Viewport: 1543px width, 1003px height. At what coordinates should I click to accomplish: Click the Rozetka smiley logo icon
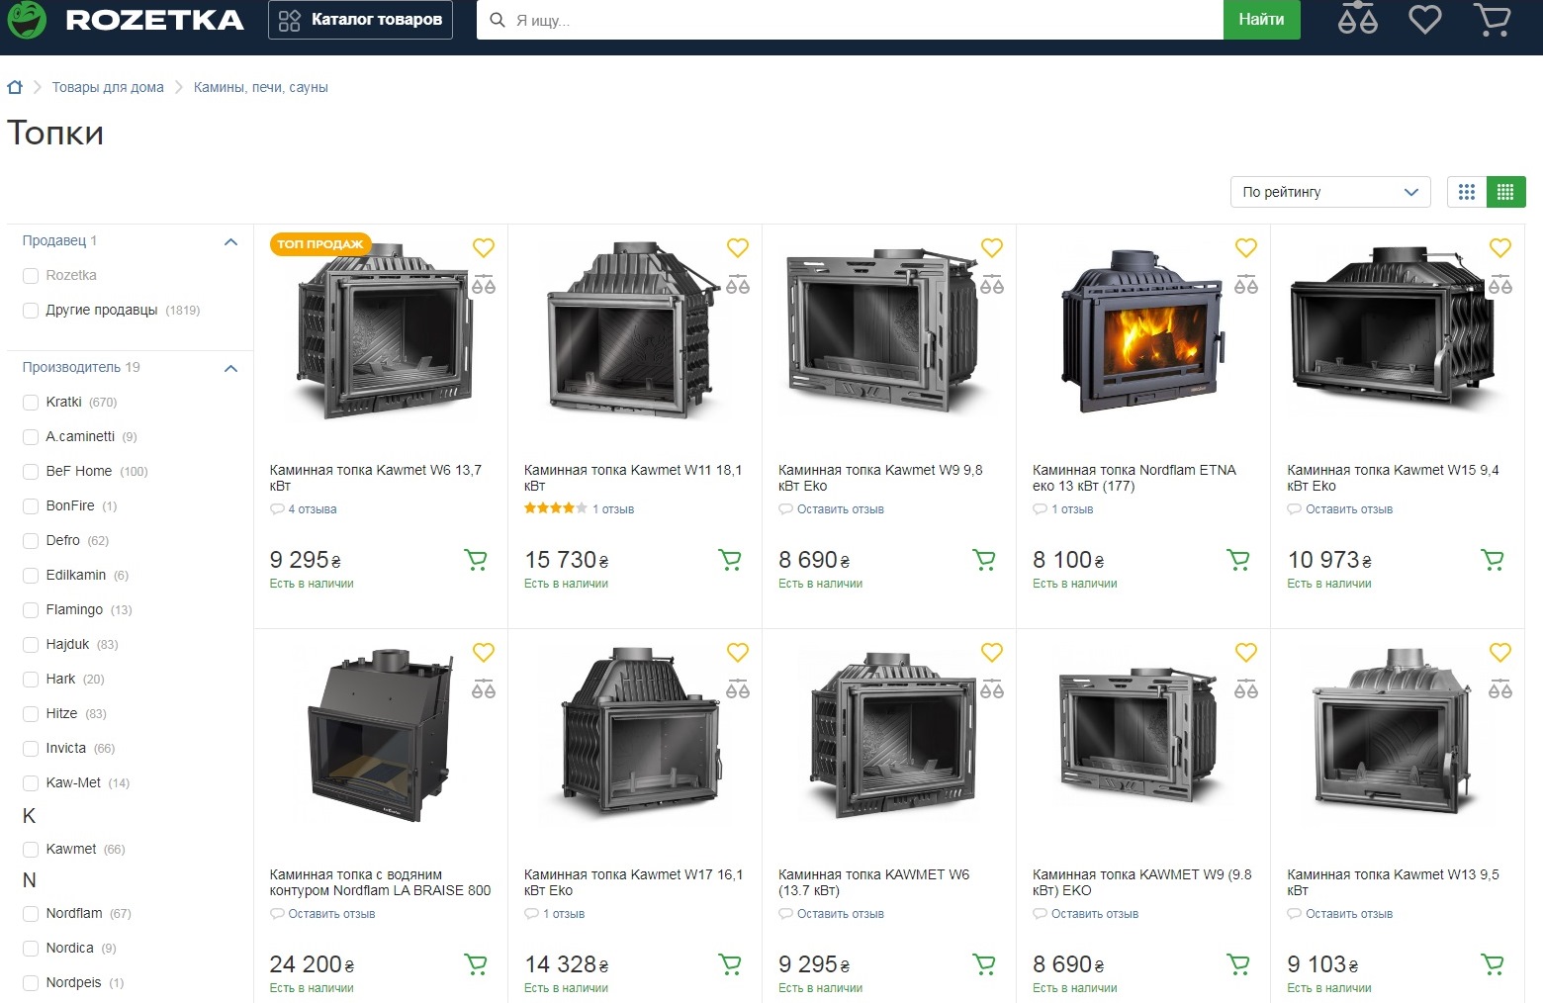(27, 19)
